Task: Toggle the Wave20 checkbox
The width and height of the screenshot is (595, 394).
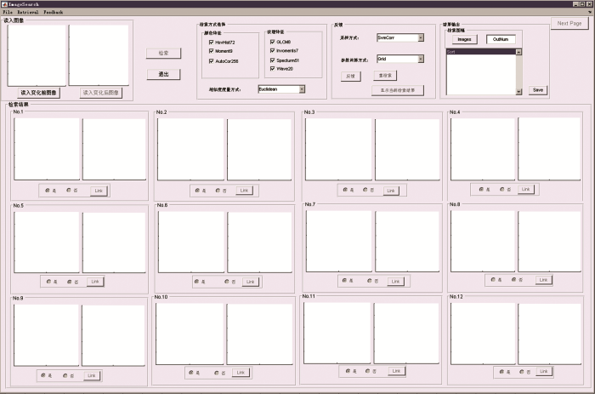Action: pyautogui.click(x=273, y=69)
